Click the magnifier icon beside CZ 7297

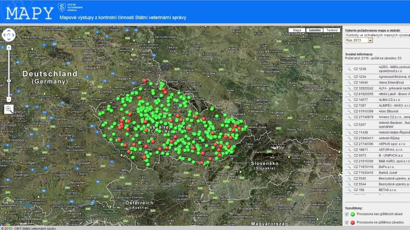tap(348, 105)
